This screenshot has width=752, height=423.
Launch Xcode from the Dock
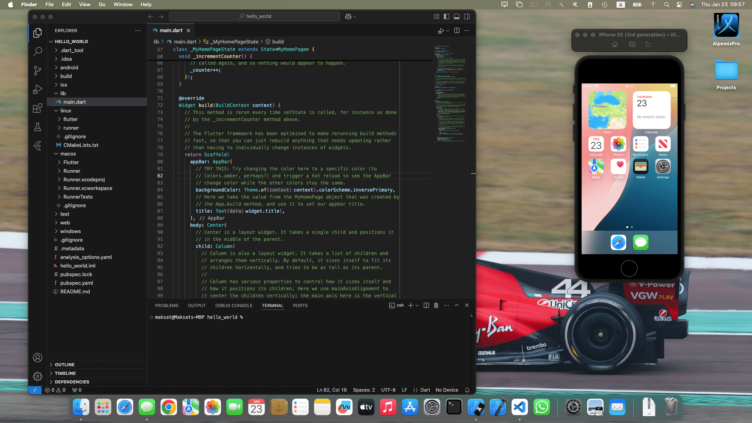[x=498, y=407]
